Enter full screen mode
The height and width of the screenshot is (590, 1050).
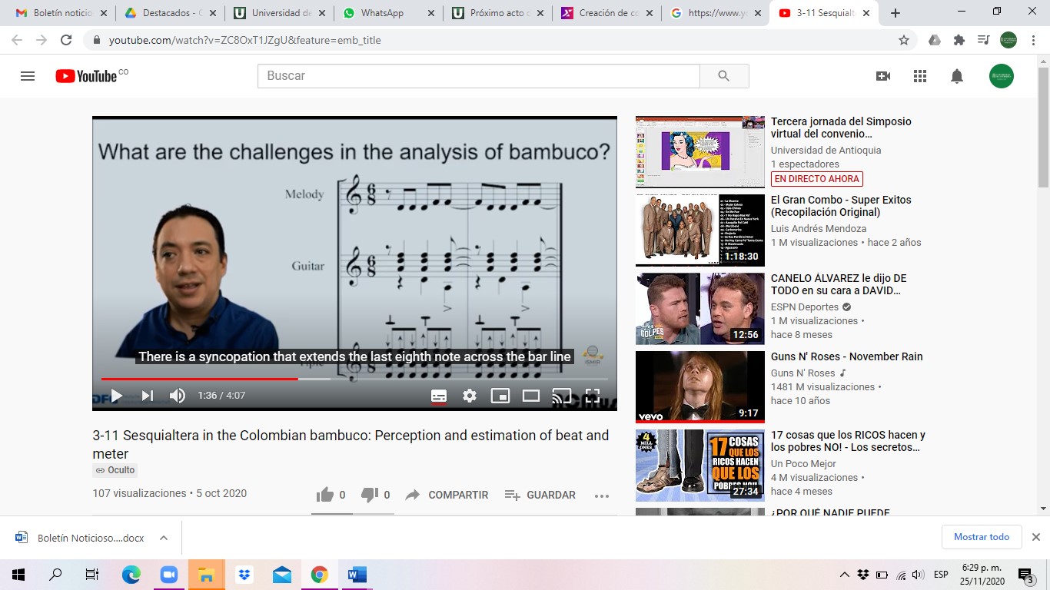pyautogui.click(x=593, y=396)
